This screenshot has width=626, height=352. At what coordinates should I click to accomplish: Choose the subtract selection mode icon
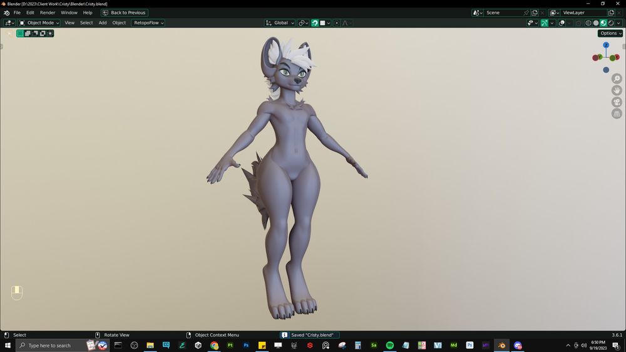35,34
